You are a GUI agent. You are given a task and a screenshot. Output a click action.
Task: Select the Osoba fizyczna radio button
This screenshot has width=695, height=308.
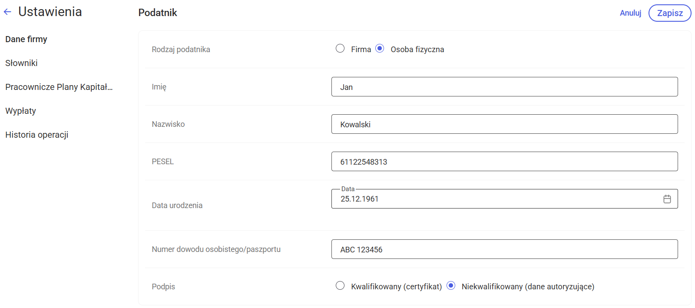tap(380, 49)
